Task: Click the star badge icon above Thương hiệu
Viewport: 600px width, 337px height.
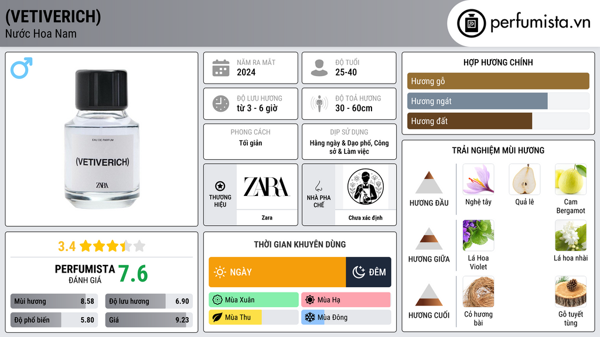Action: (x=220, y=186)
